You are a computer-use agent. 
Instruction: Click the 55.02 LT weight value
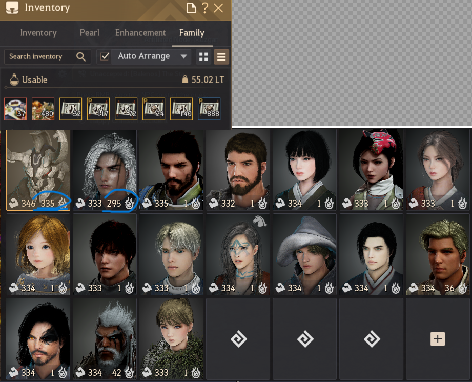pyautogui.click(x=208, y=80)
